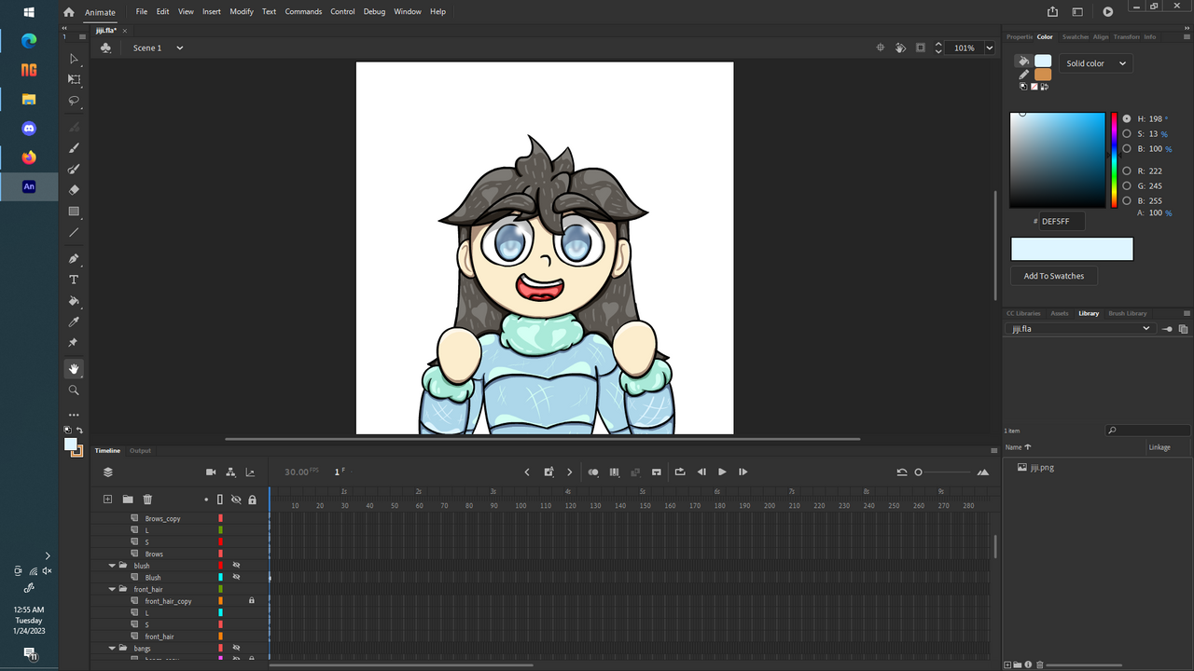Open the Library panel options menu
The image size is (1194, 671).
[x=1187, y=313]
